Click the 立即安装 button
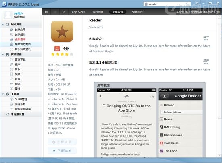Screen dimensions: 222x163 click(x=62, y=142)
